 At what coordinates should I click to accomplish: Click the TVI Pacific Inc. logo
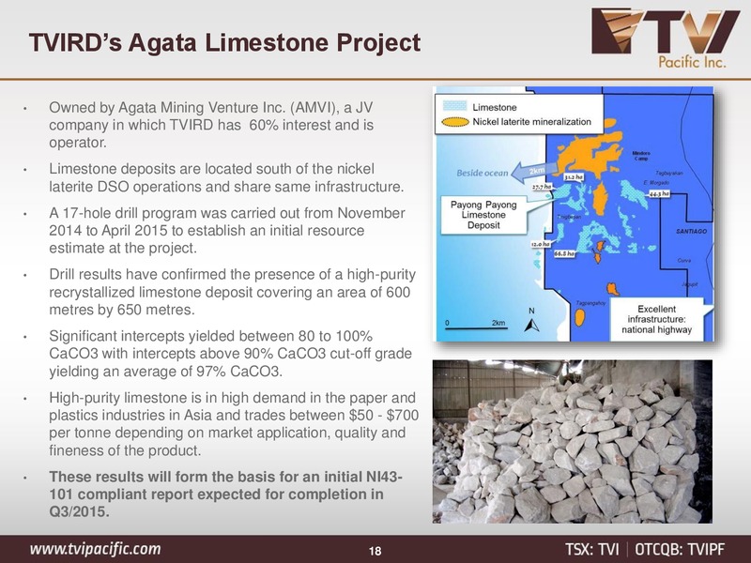666,38
